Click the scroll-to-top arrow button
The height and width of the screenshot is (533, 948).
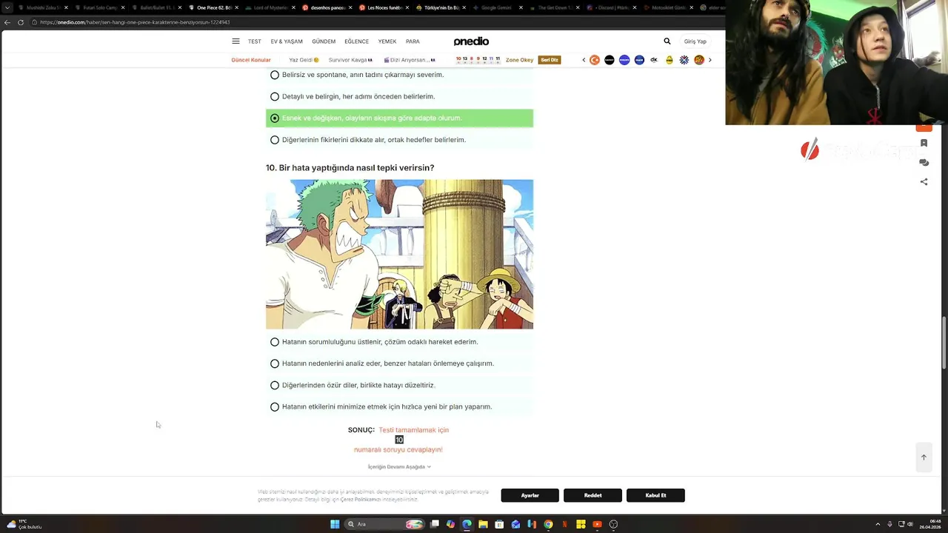924,457
